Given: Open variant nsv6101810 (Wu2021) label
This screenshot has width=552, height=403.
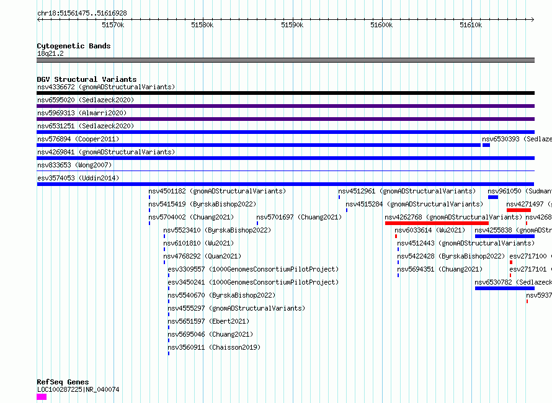Looking at the screenshot, I should coord(198,243).
